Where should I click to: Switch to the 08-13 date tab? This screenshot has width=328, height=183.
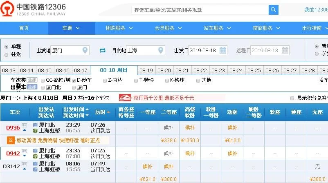coord(9,70)
